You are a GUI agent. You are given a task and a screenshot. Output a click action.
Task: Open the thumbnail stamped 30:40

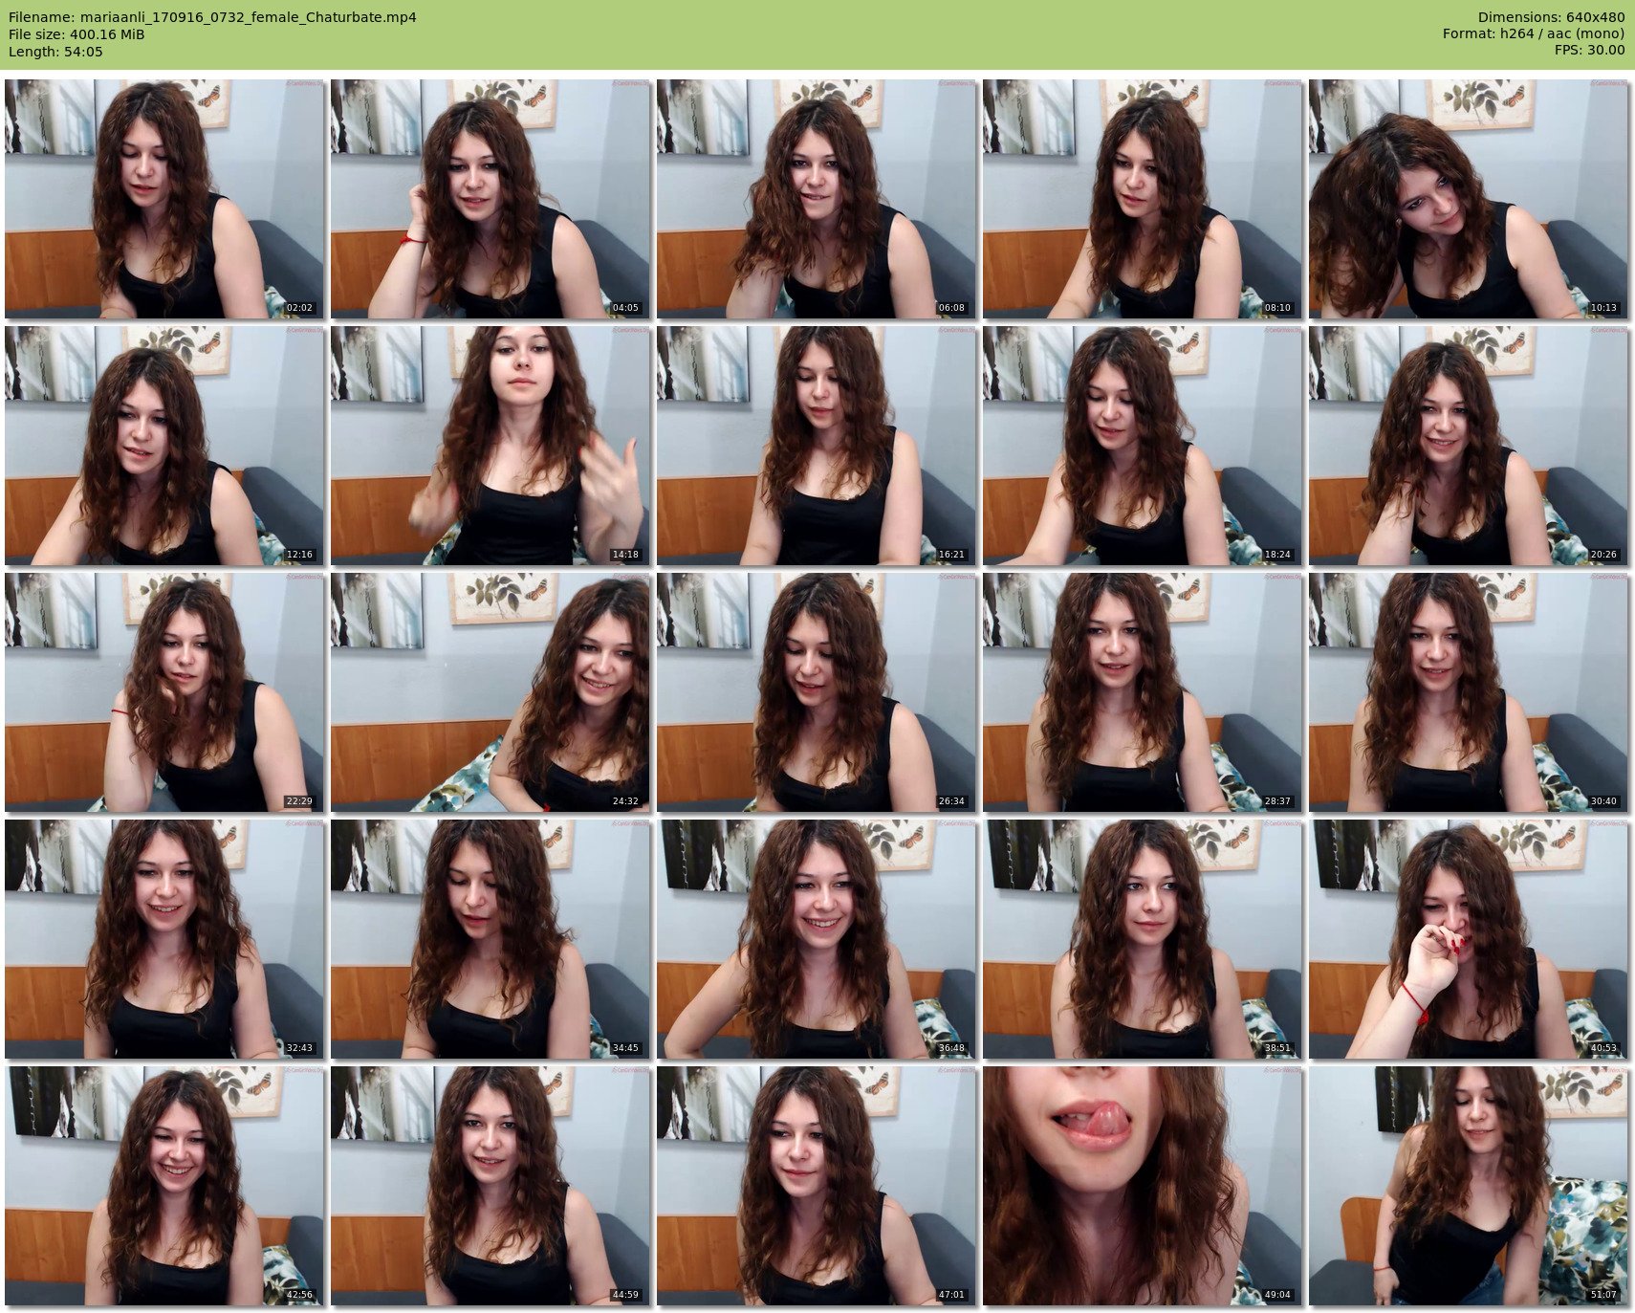point(1469,692)
